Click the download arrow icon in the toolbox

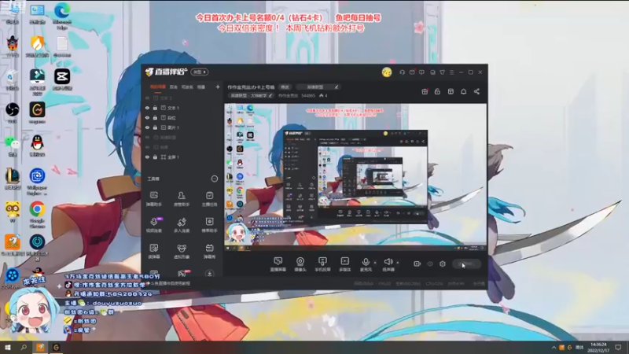[209, 274]
